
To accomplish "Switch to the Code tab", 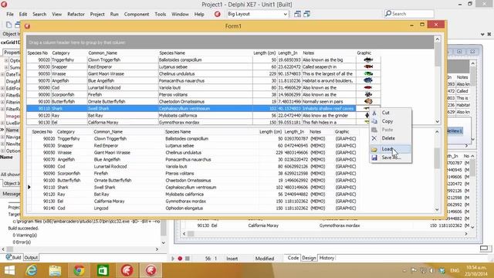I will [x=293, y=258].
